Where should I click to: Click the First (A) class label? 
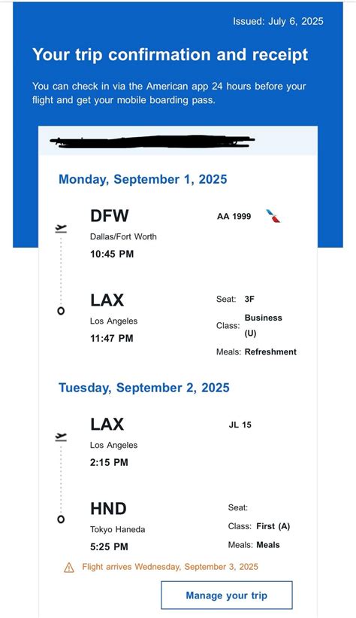[273, 526]
